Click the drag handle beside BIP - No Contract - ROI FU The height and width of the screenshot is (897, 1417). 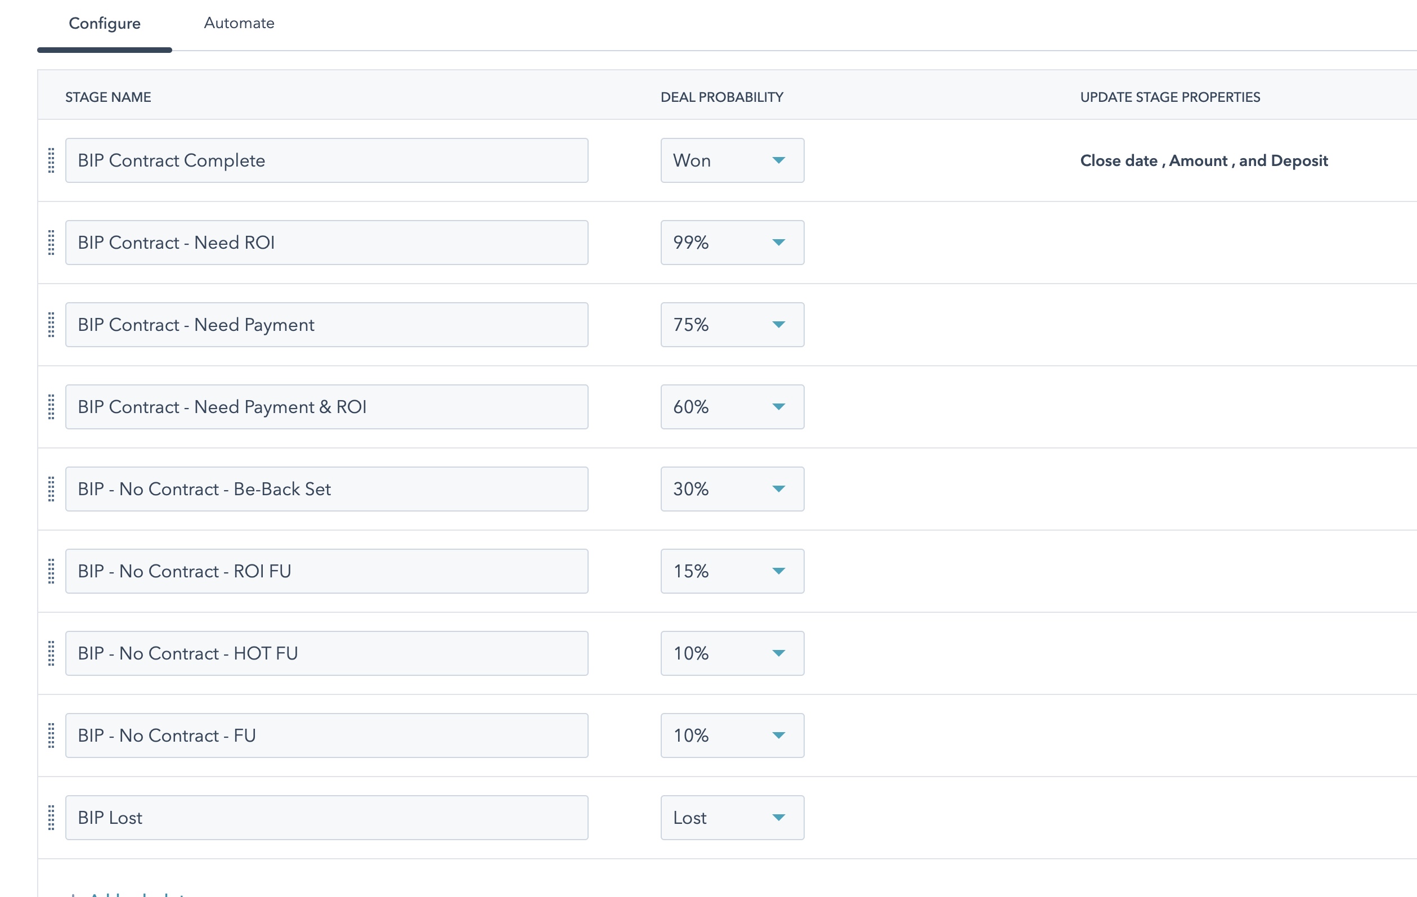coord(51,571)
